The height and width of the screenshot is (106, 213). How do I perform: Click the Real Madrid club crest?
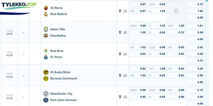(46, 14)
